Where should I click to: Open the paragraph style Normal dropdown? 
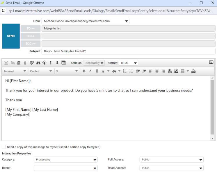[x=15, y=71]
